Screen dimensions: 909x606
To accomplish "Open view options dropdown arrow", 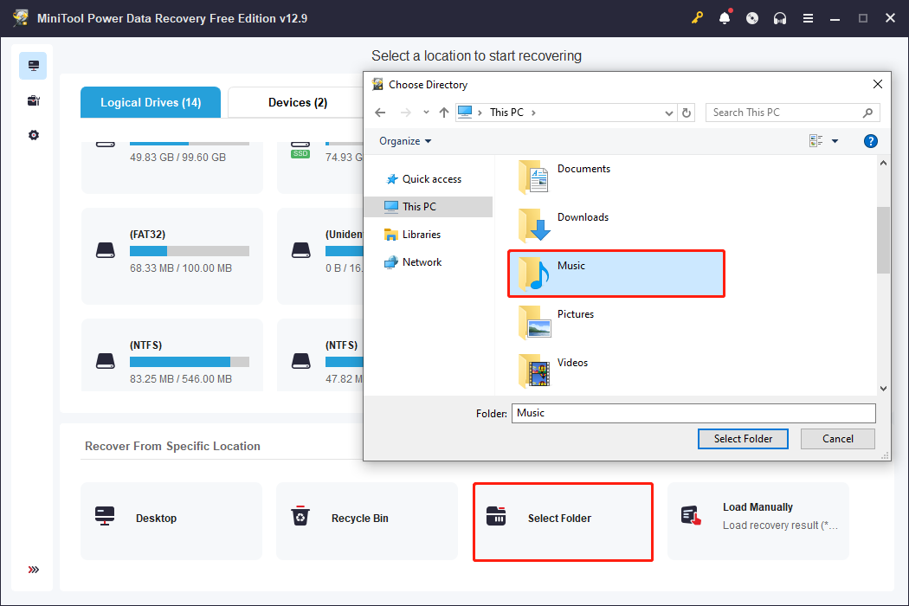I will tap(835, 141).
